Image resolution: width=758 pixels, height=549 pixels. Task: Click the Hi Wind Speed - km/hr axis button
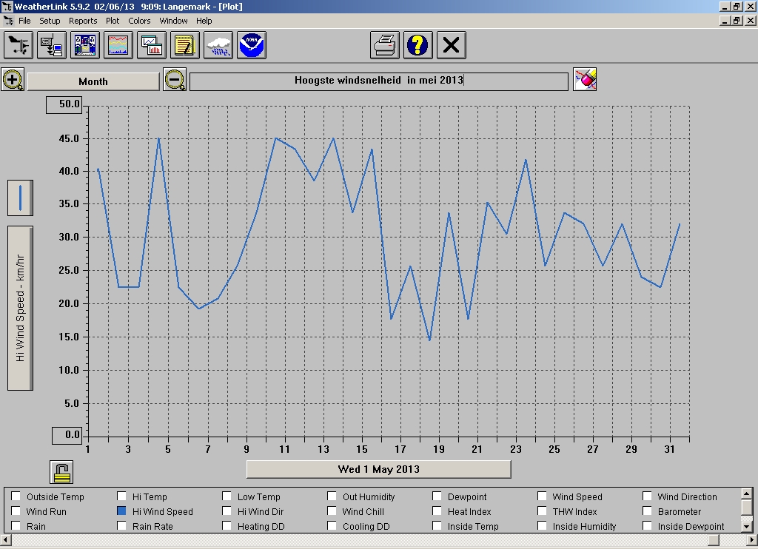click(20, 308)
